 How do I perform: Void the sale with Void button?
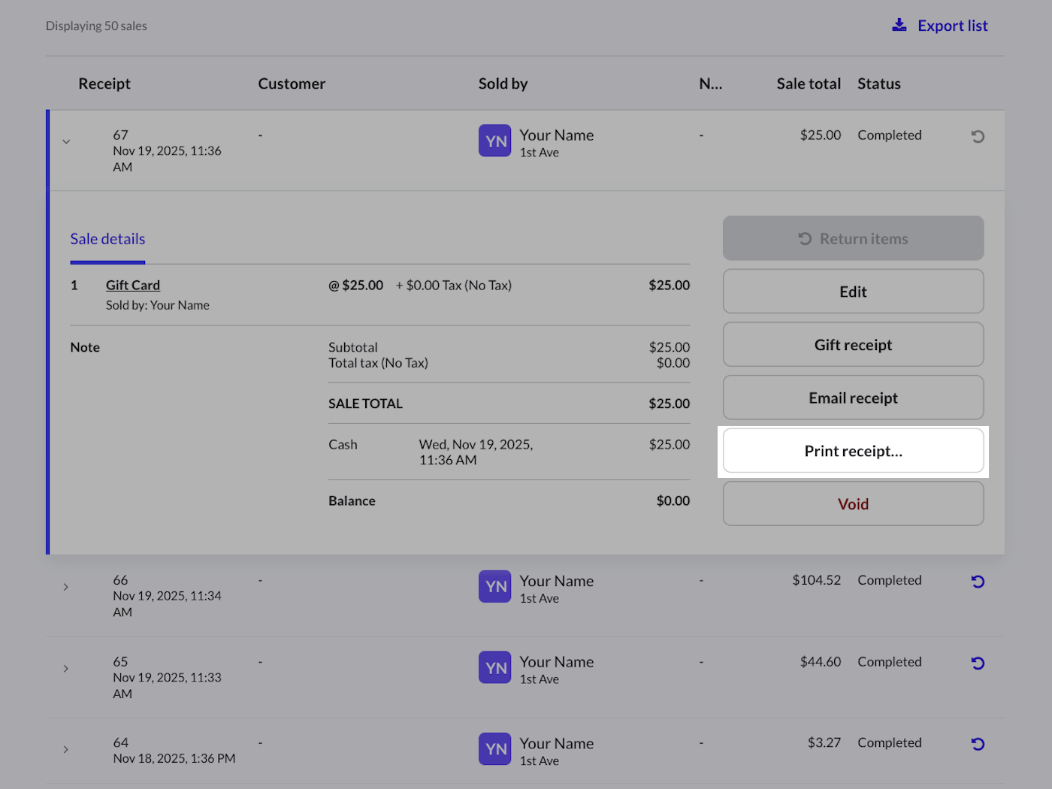tap(853, 504)
